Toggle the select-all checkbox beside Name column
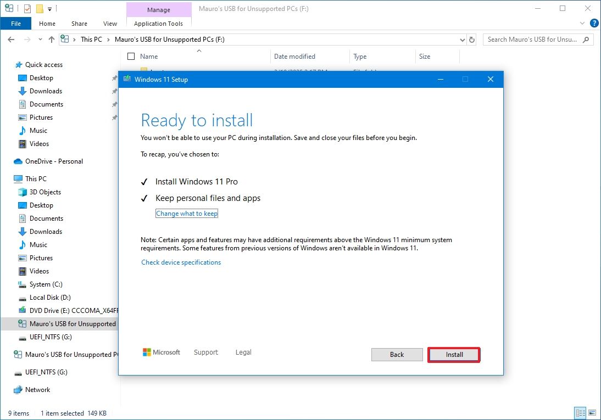601x420 pixels. coord(130,57)
